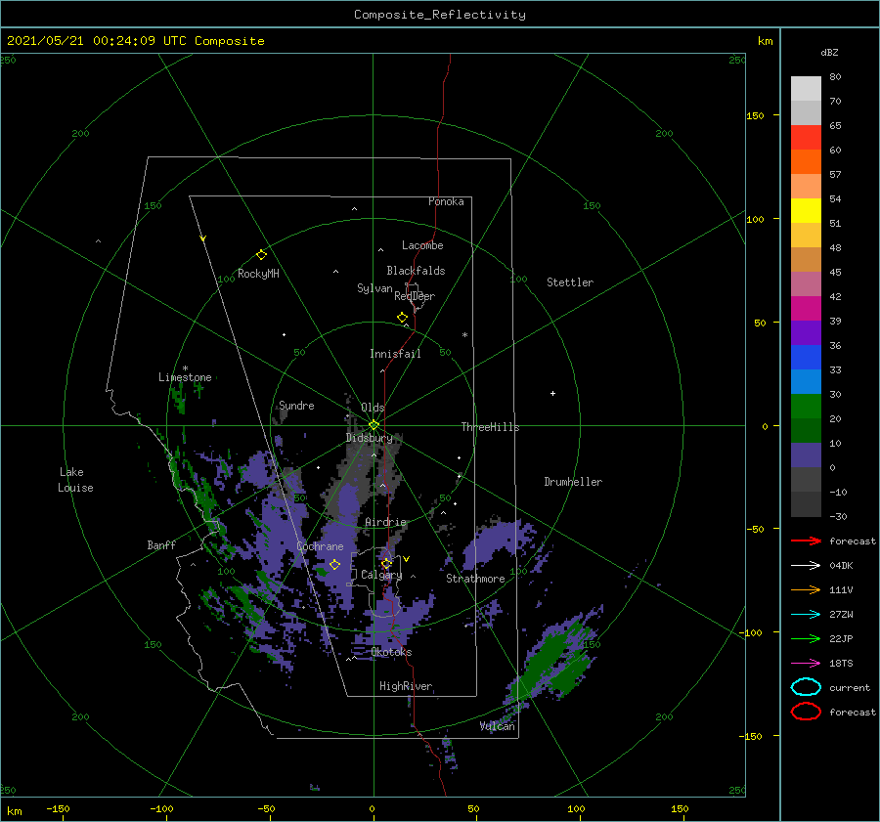
Task: Click the Calgary city label
Action: (381, 575)
